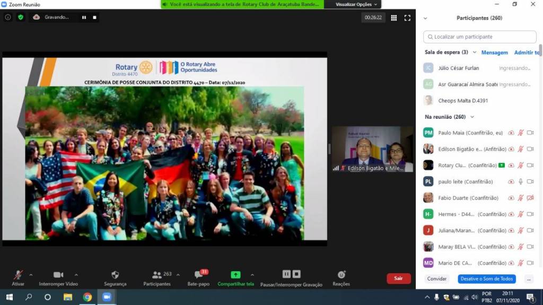
Task: Switch to gallery grid view icon
Action: tap(393, 18)
